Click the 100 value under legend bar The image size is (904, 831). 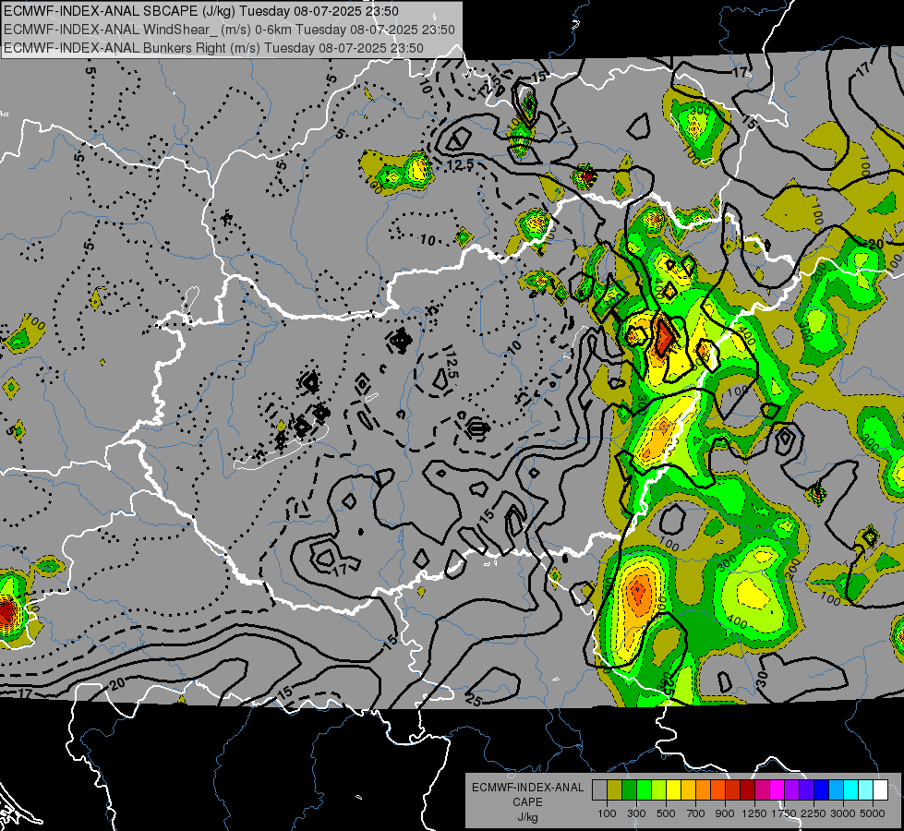tap(607, 813)
